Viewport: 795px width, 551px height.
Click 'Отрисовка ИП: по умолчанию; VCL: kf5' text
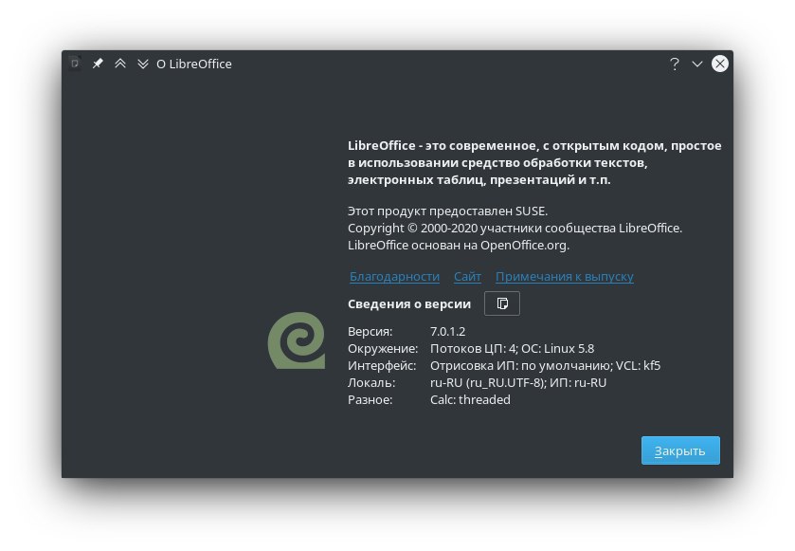(x=545, y=366)
